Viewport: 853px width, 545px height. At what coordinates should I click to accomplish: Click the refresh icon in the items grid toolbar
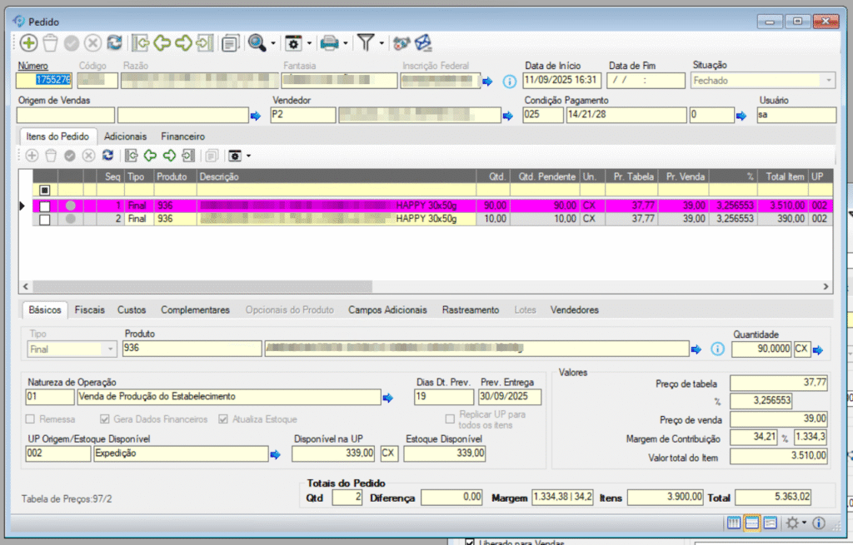[x=107, y=156]
